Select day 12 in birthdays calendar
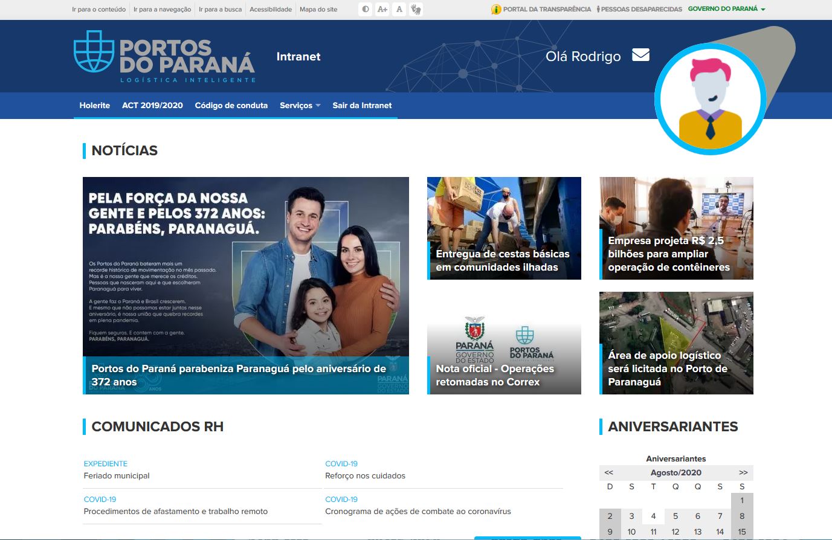The height and width of the screenshot is (540, 832). pos(676,532)
